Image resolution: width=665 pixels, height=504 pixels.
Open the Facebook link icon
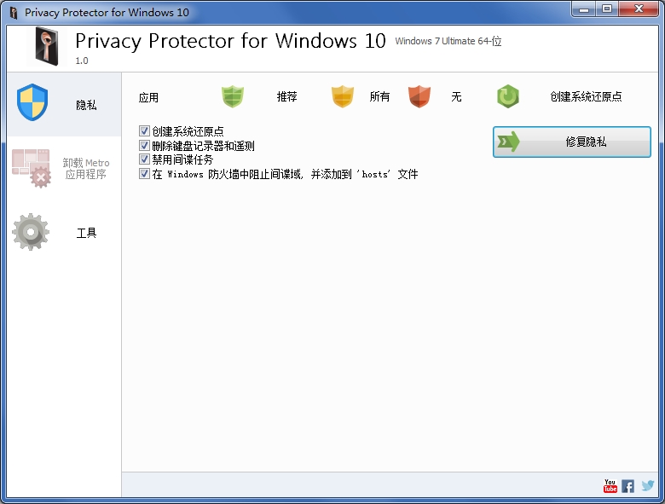628,486
